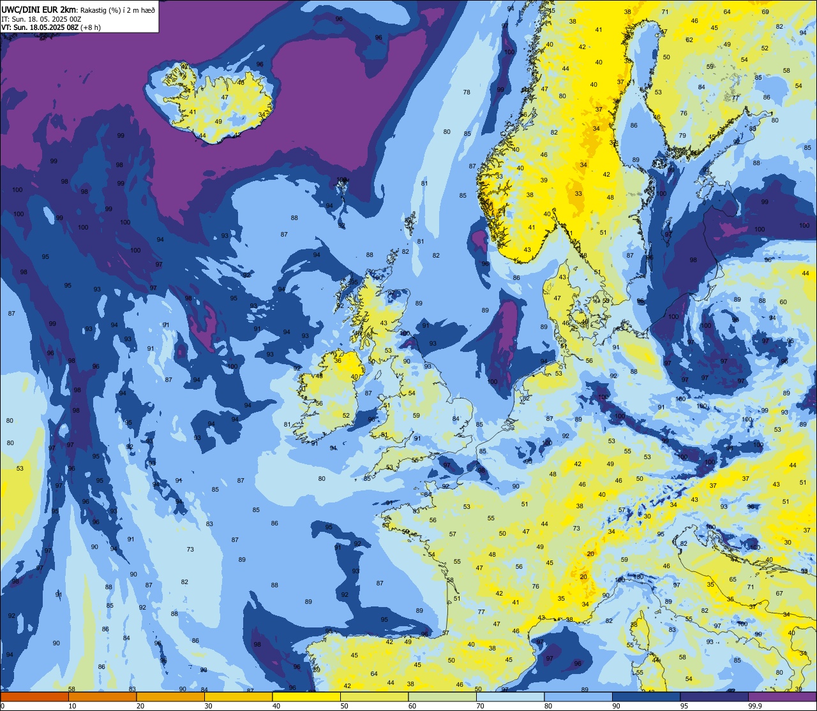Click the 80–90% light blue legend swatch
Image resolution: width=817 pixels, height=711 pixels.
pyautogui.click(x=578, y=696)
